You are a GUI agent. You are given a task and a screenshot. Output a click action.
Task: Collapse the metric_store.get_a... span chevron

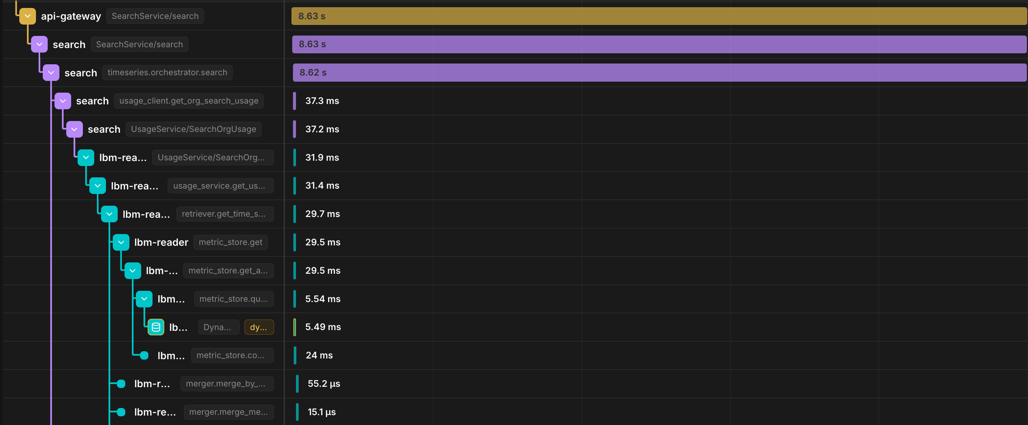tap(132, 271)
